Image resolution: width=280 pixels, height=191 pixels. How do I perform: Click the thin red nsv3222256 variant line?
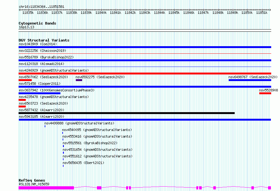point(145,53)
